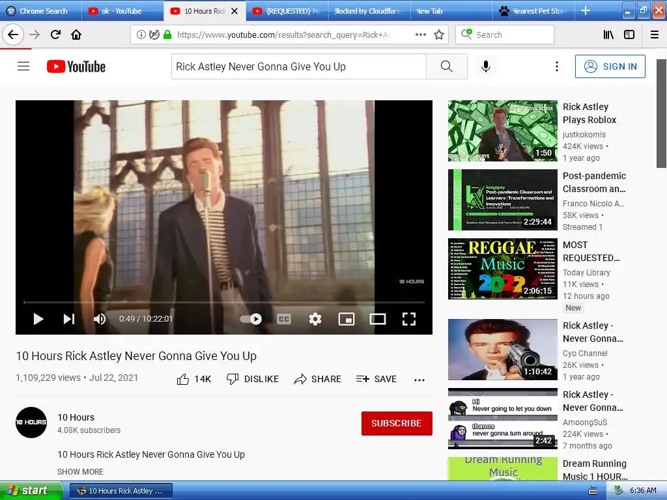Viewport: 667px width, 500px height.
Task: Open the YouTube guide menu
Action: tap(23, 66)
